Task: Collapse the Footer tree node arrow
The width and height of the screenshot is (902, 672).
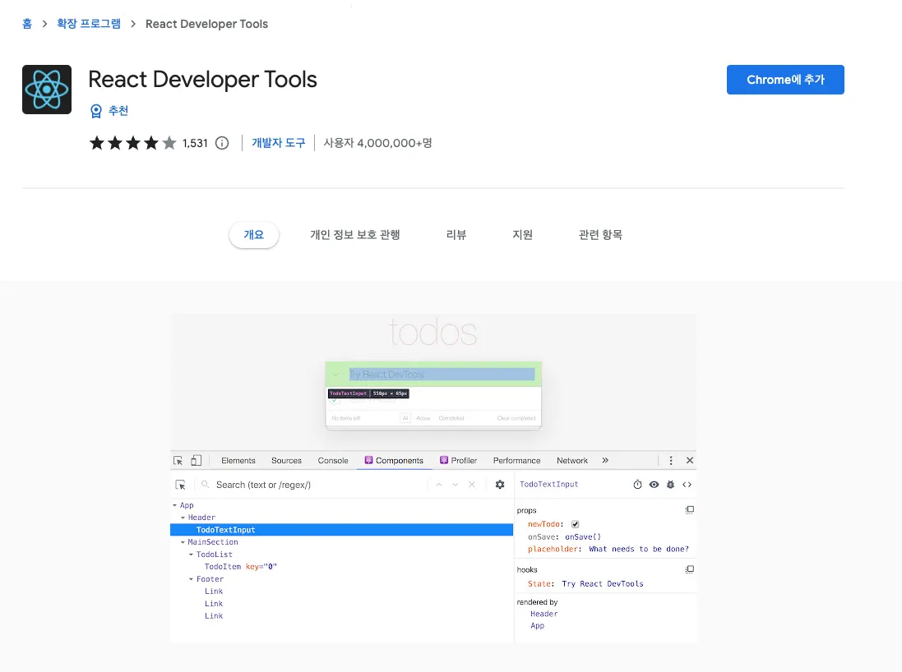Action: [191, 579]
